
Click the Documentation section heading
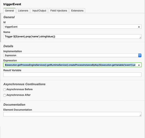click(14, 105)
